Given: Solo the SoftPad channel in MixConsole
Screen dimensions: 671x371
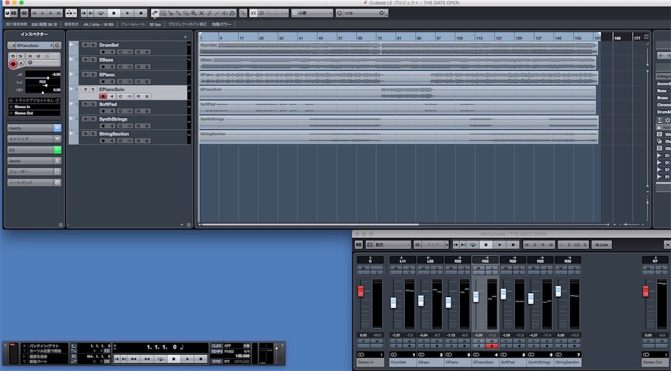Looking at the screenshot, I should [x=520, y=268].
